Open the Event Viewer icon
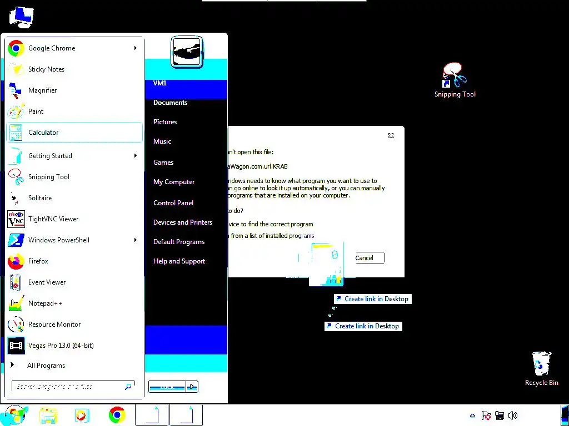This screenshot has height=426, width=569. [16, 282]
